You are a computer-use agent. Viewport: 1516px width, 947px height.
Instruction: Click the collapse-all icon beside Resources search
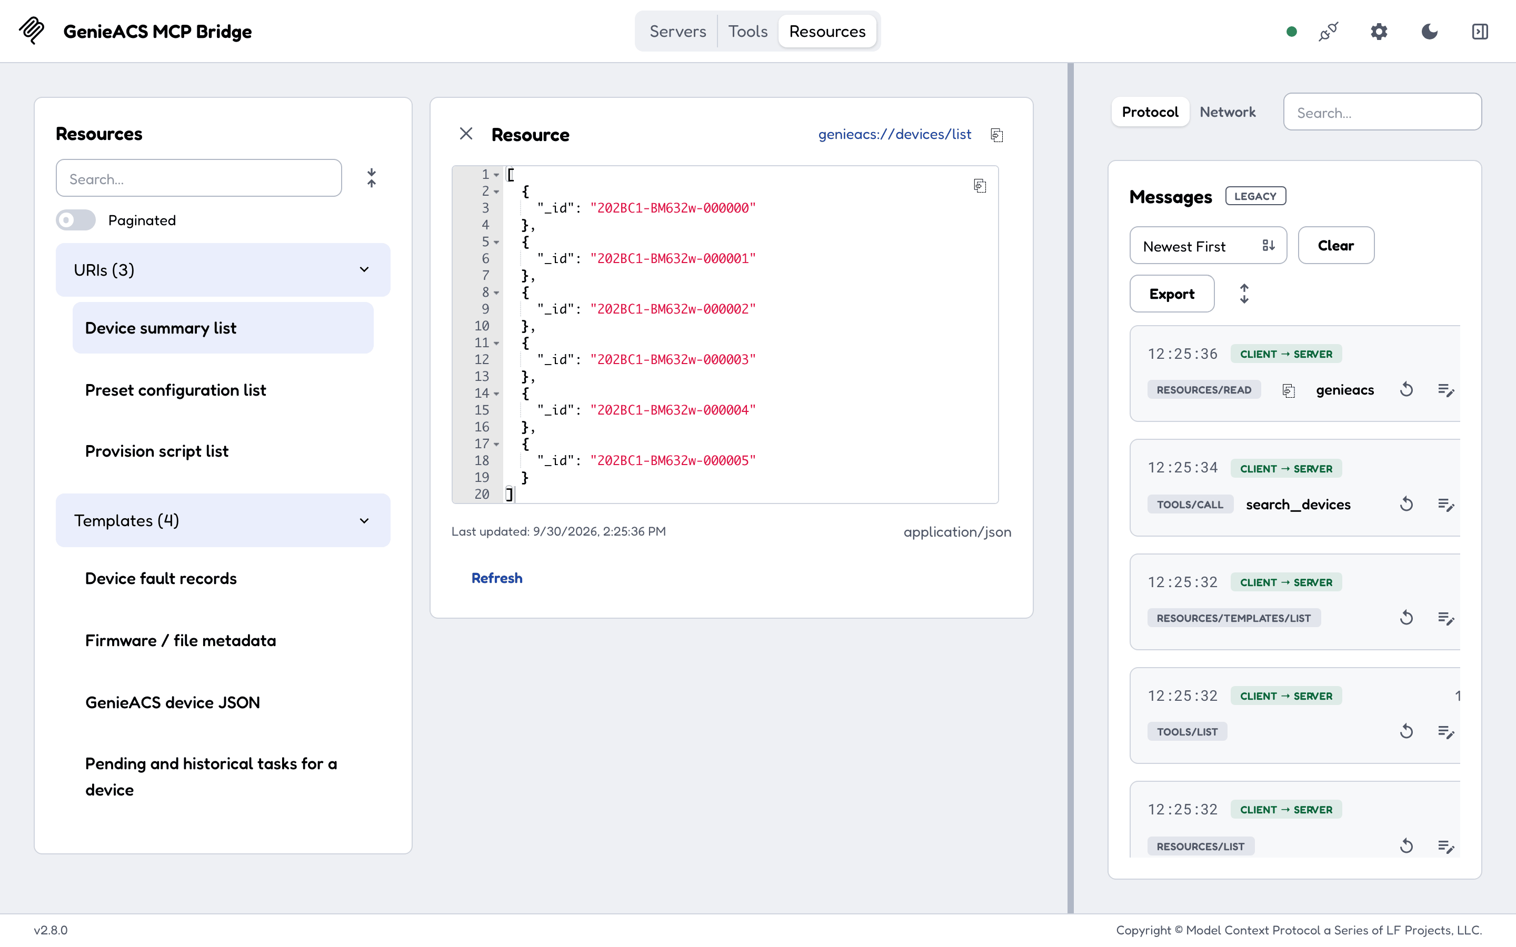pos(372,178)
